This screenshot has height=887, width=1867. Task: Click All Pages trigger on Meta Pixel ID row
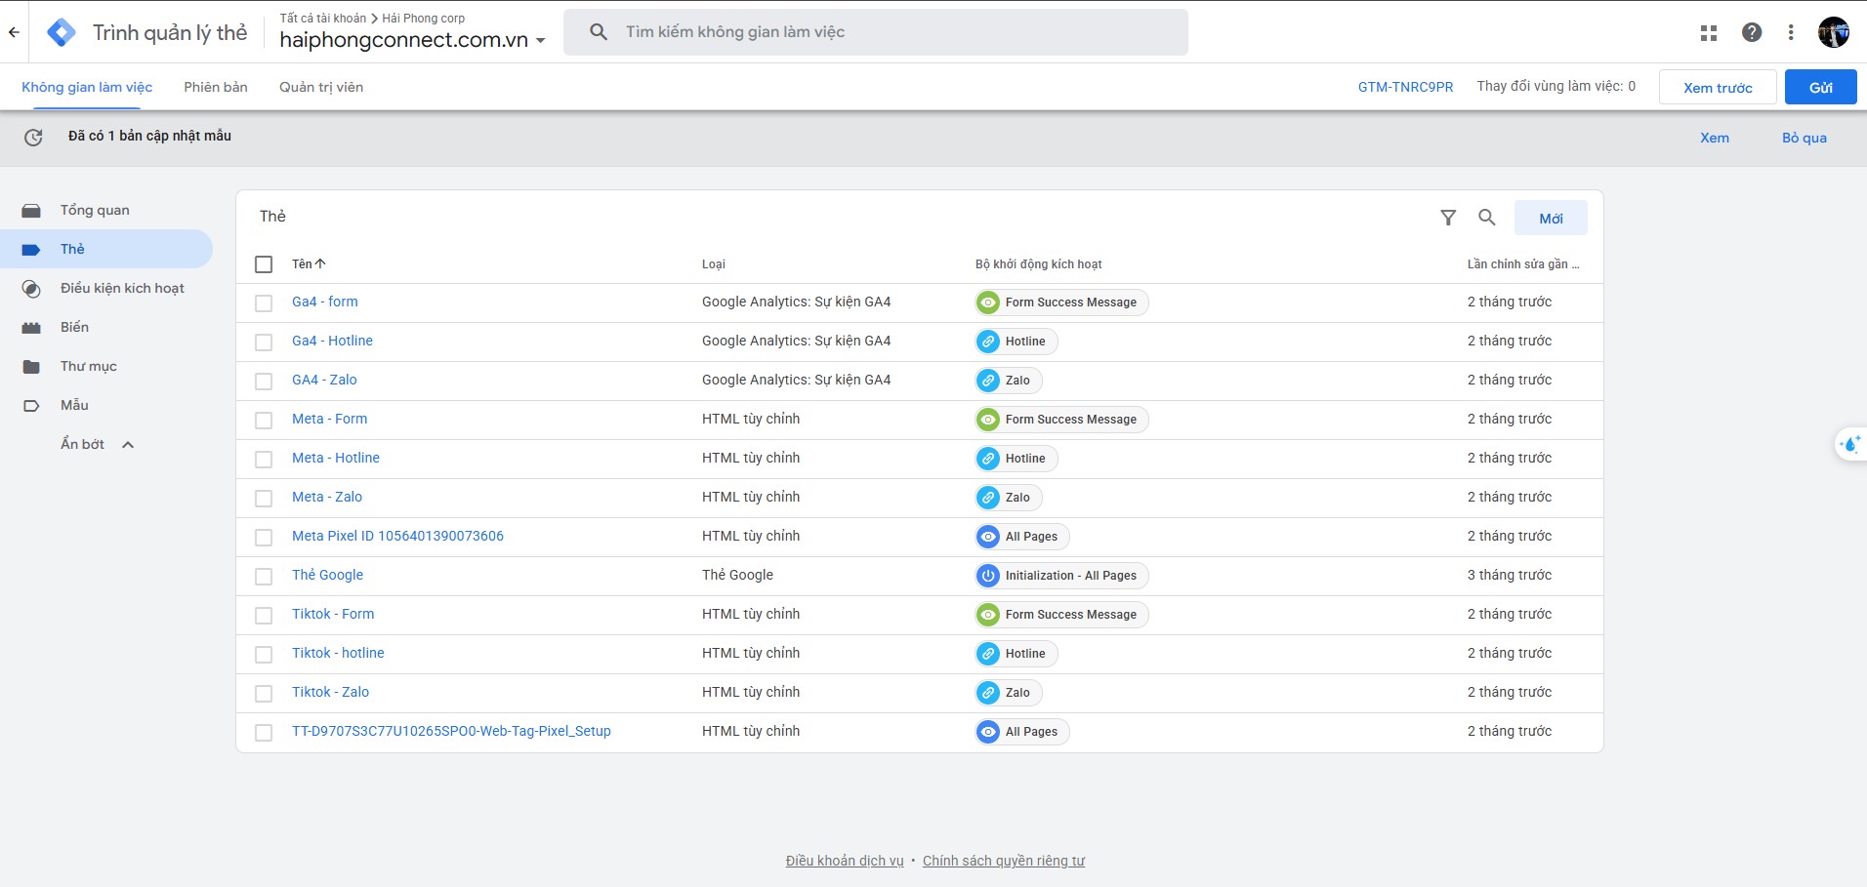[1022, 537]
